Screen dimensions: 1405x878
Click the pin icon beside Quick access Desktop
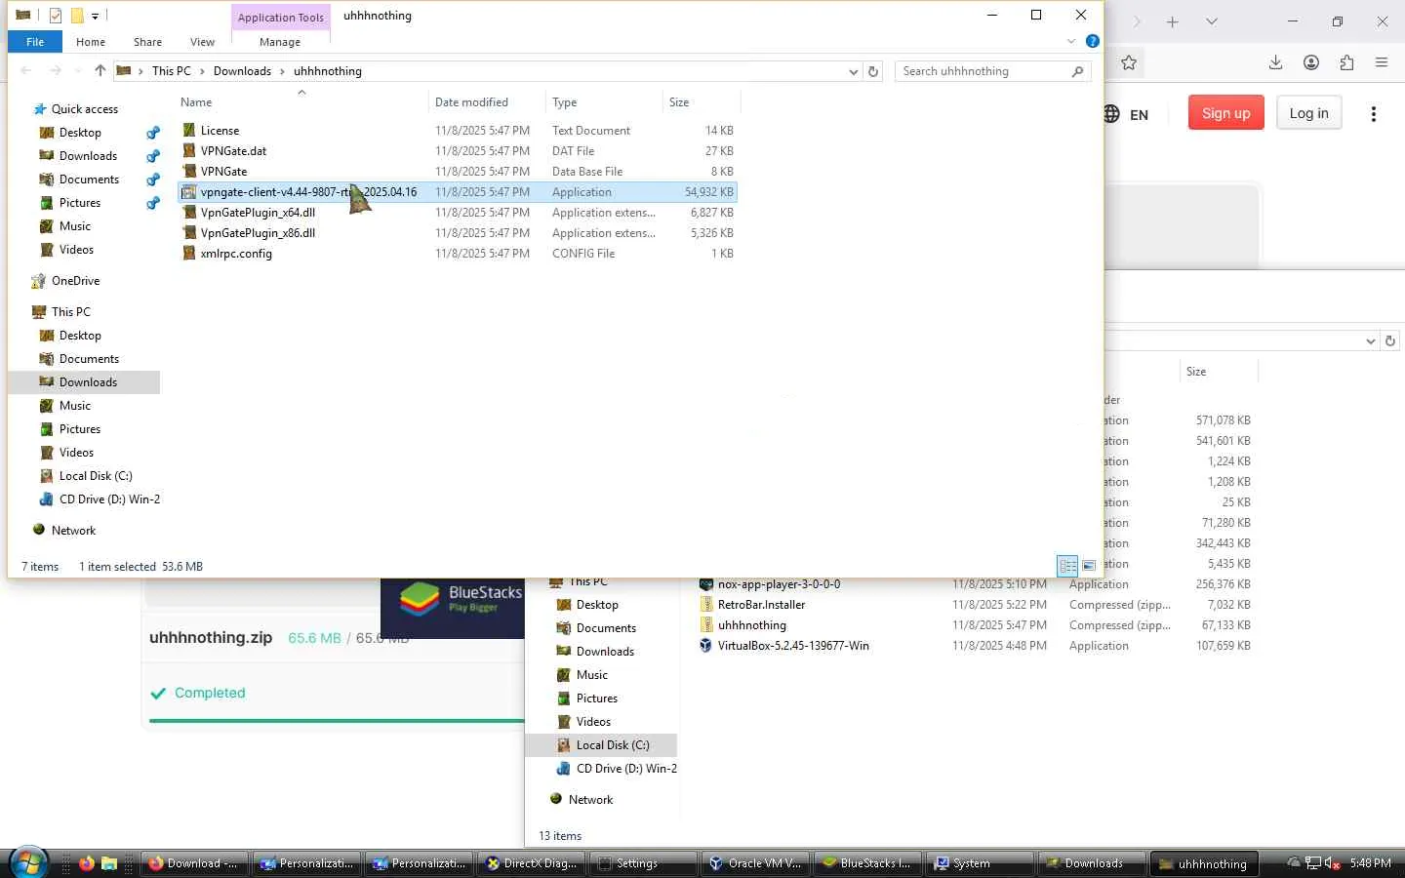point(153,133)
